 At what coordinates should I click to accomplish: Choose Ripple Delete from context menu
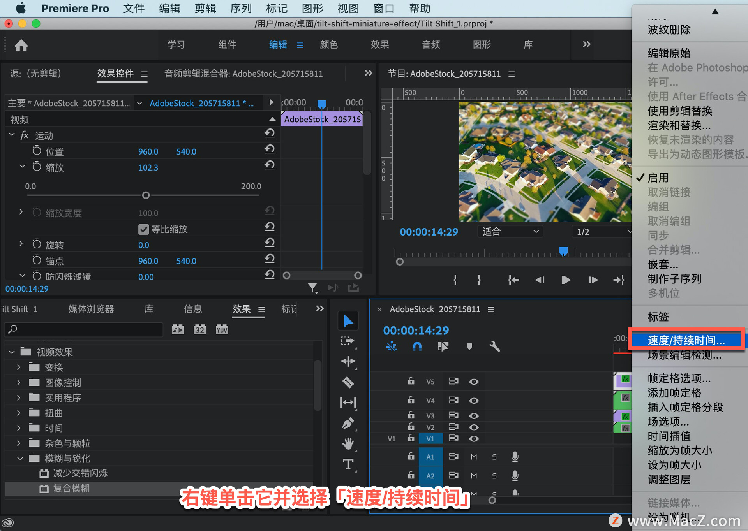coord(669,30)
